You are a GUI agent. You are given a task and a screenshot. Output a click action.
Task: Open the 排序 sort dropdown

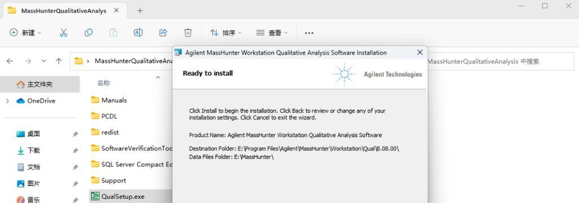[x=225, y=33]
